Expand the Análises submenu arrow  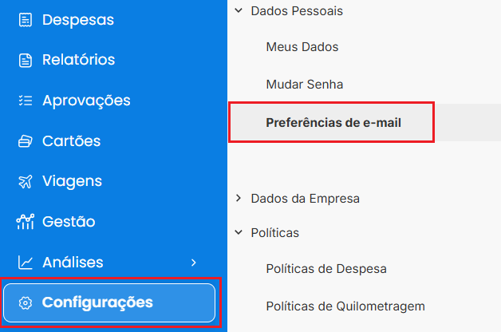click(193, 263)
